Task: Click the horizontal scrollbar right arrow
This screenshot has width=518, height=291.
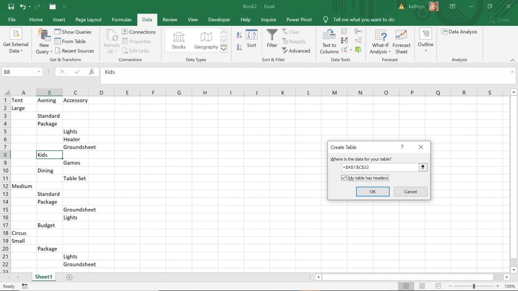Action: coord(507,277)
